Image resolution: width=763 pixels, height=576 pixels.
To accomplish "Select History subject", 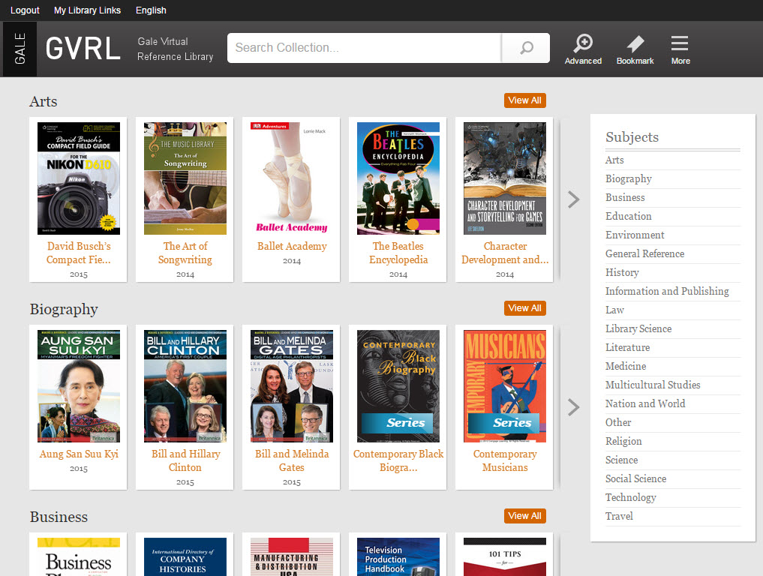I will click(x=622, y=272).
